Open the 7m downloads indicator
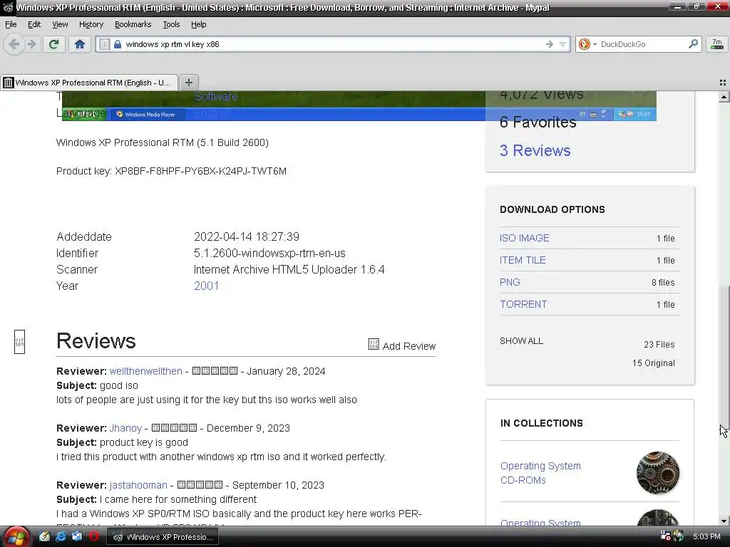The width and height of the screenshot is (730, 547). tap(717, 44)
